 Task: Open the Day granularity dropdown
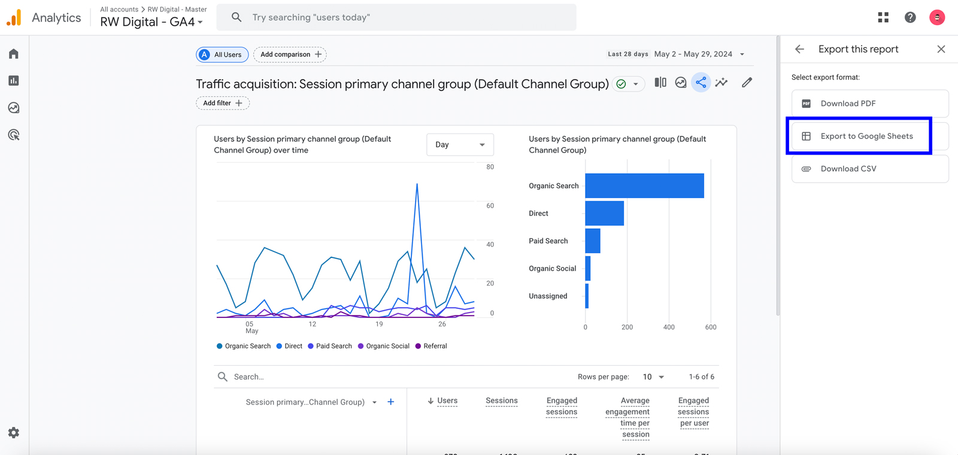click(460, 145)
